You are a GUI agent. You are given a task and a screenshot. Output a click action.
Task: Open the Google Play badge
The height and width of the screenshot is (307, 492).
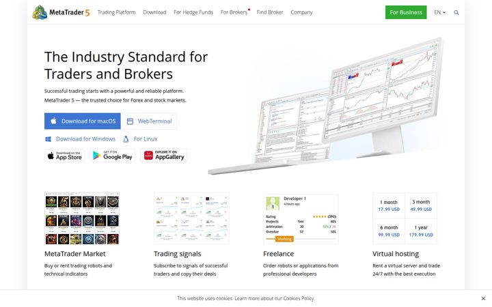click(113, 156)
